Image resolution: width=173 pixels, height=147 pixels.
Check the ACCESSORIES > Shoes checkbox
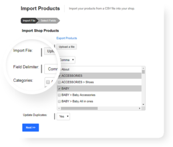click(x=59, y=82)
